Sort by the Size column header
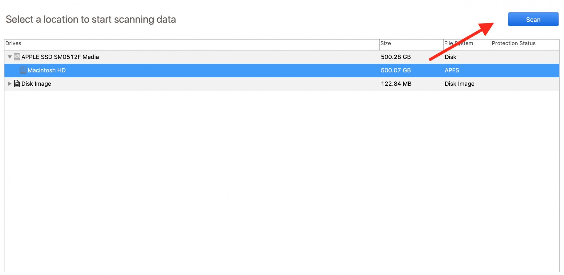Image resolution: width=564 pixels, height=275 pixels. [385, 43]
